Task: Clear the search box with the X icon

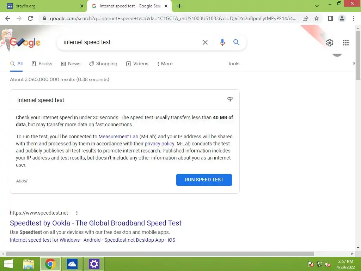Action: [x=205, y=42]
